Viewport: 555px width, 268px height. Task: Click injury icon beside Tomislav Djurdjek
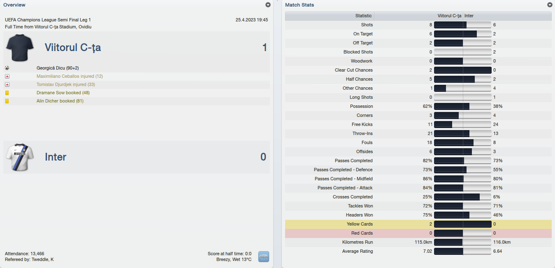7,84
